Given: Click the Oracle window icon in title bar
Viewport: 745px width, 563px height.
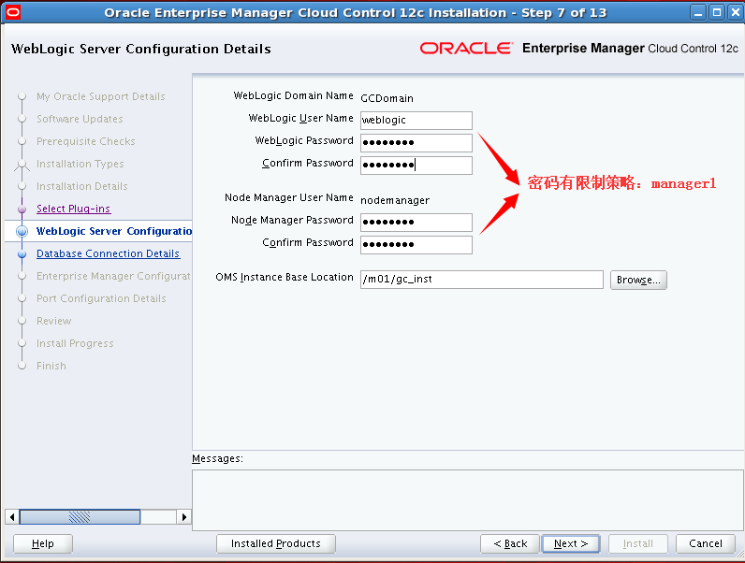Looking at the screenshot, I should click(13, 12).
